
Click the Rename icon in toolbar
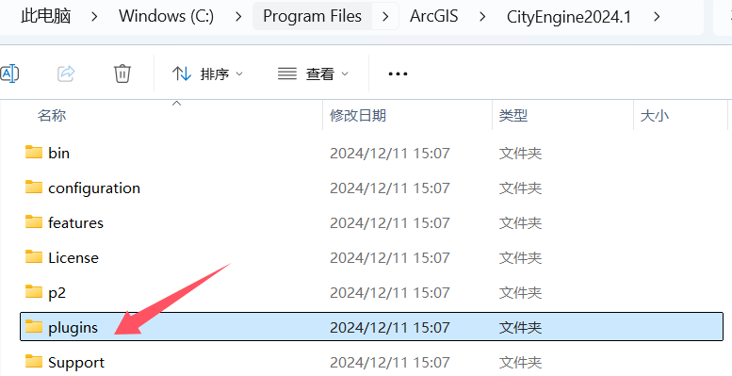pyautogui.click(x=8, y=74)
